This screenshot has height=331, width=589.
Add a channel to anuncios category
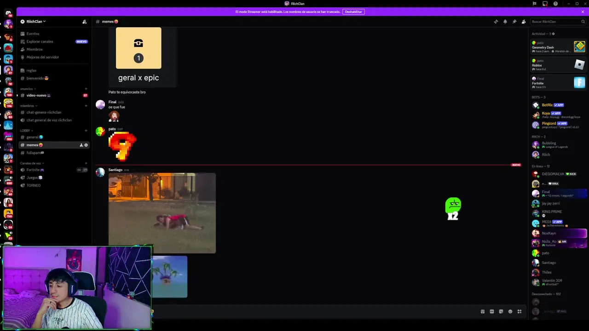(x=86, y=89)
